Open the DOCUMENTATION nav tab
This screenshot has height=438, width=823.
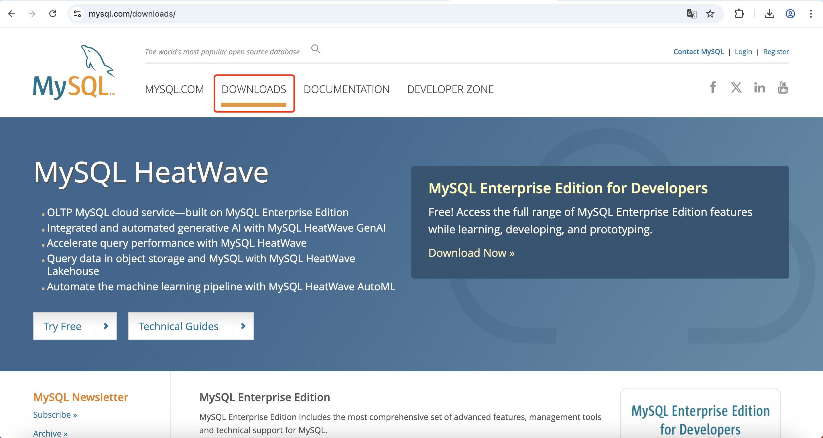click(347, 89)
